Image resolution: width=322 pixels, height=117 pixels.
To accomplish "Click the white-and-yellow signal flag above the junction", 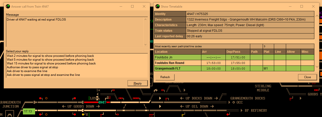I will pos(156,90).
